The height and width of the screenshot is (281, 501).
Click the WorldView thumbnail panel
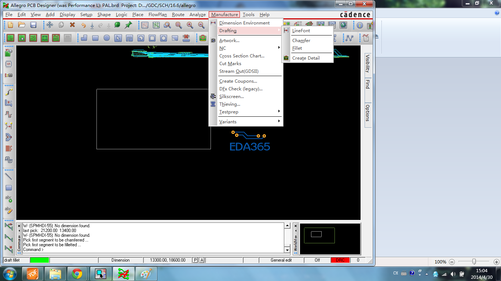330,239
